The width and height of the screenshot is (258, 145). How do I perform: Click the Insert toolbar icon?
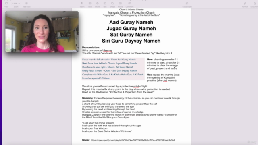pos(82,4)
